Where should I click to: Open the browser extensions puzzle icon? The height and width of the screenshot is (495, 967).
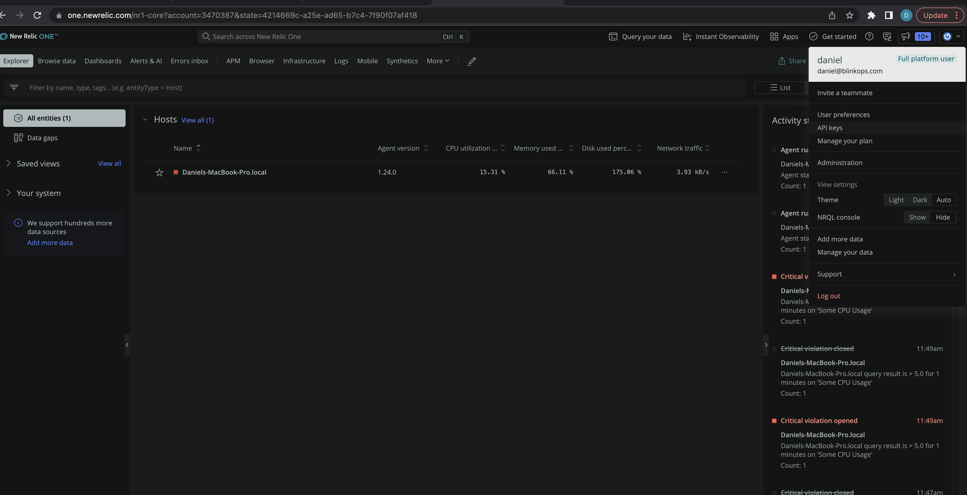tap(871, 15)
